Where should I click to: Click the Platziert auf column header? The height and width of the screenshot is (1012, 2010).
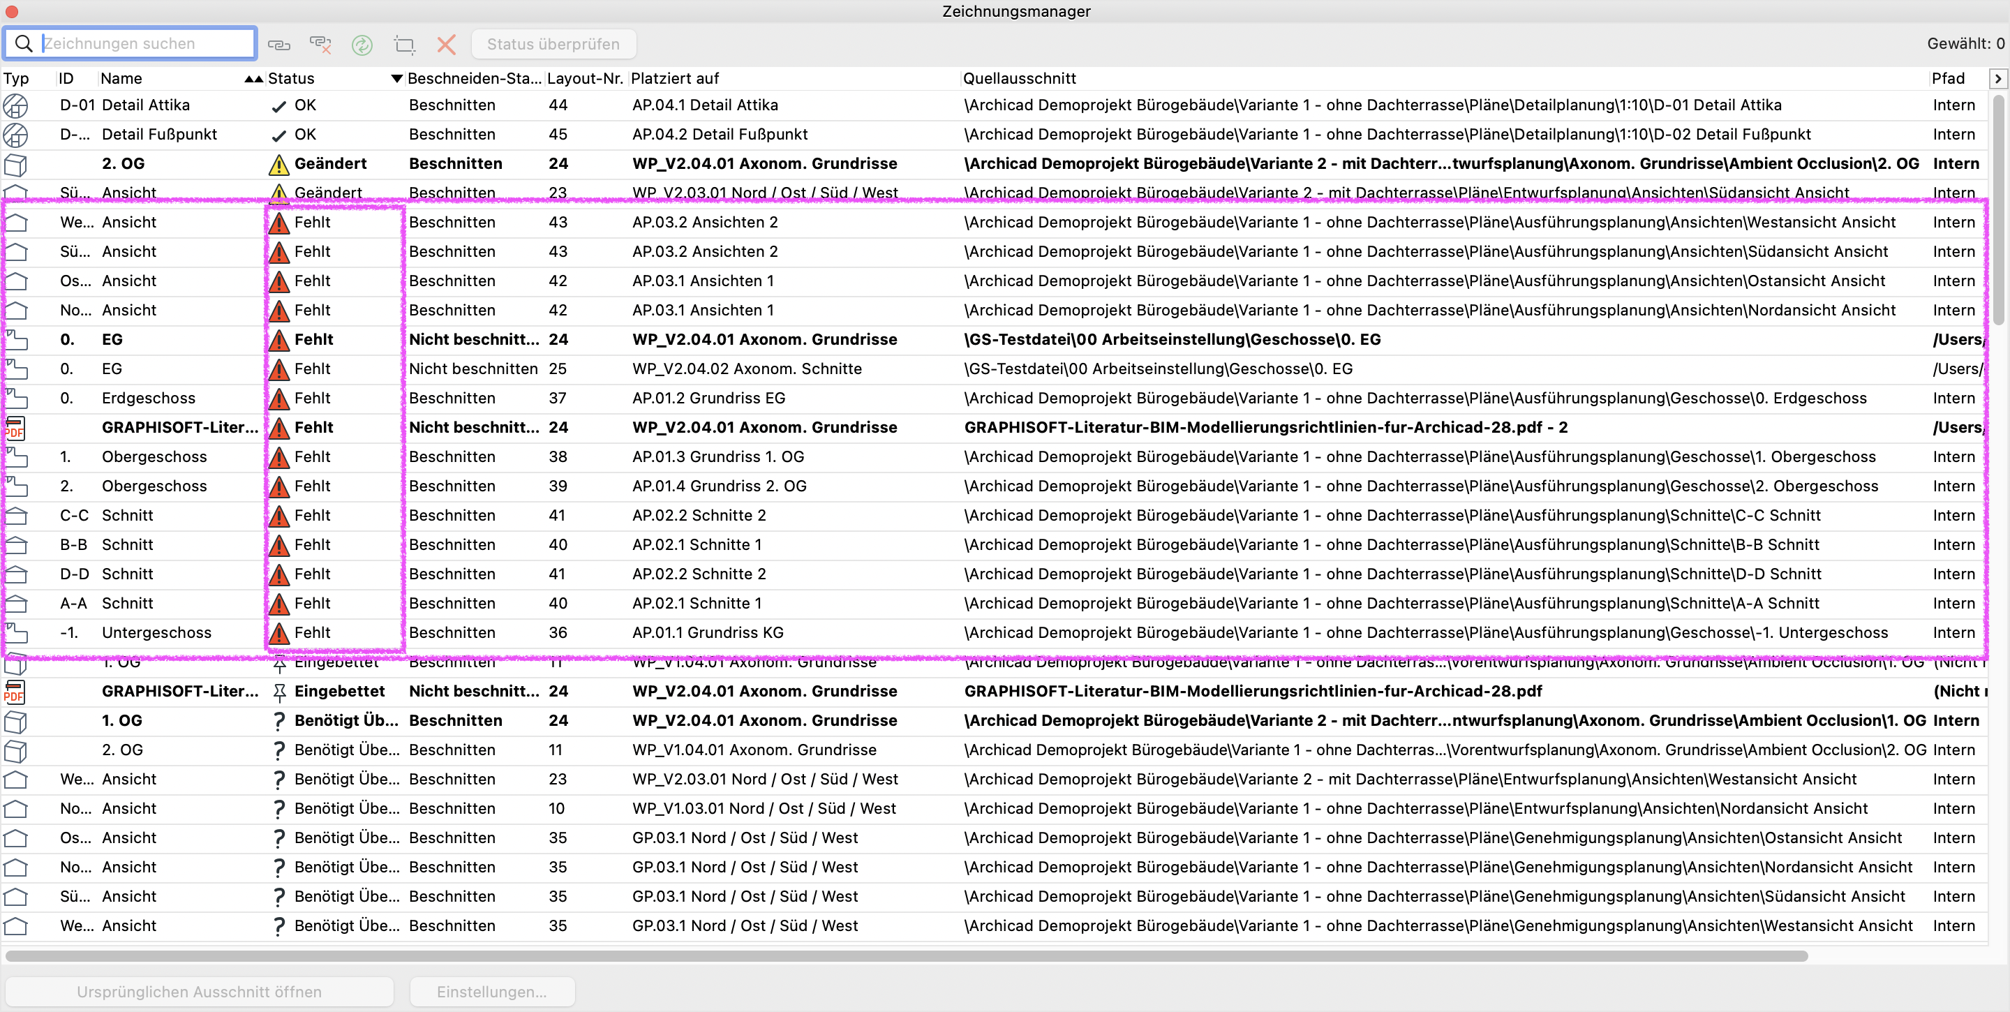(x=674, y=79)
